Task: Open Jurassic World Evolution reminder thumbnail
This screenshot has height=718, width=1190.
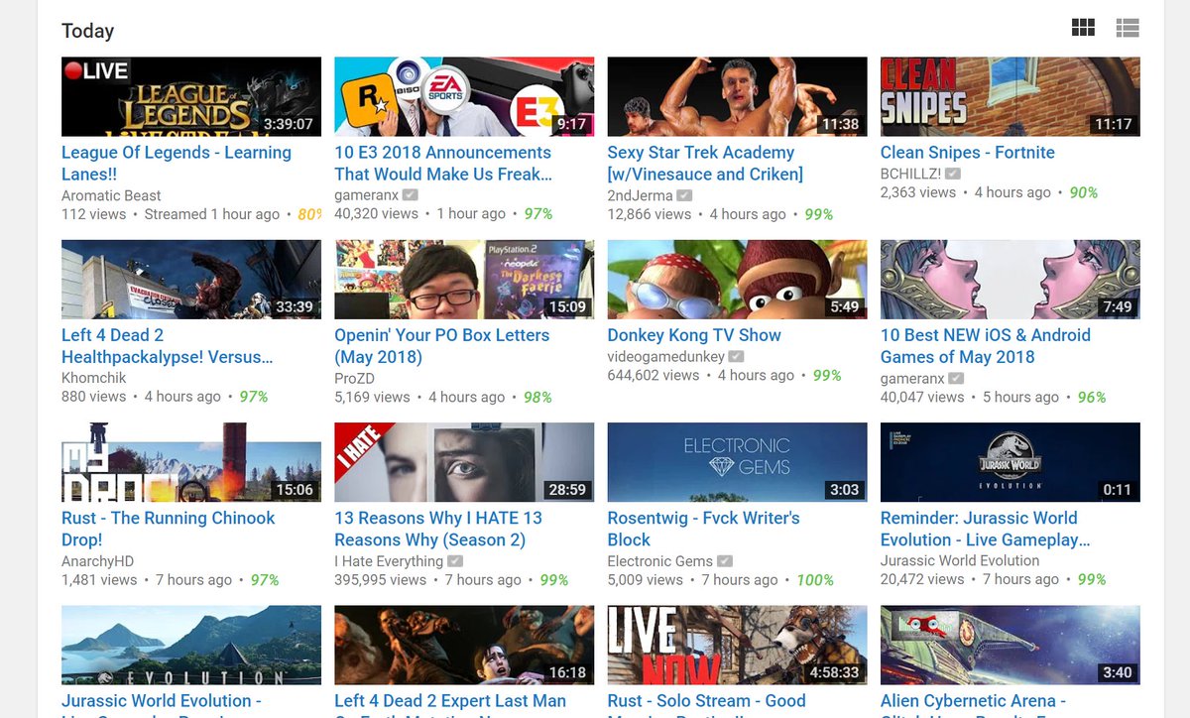Action: 1011,462
